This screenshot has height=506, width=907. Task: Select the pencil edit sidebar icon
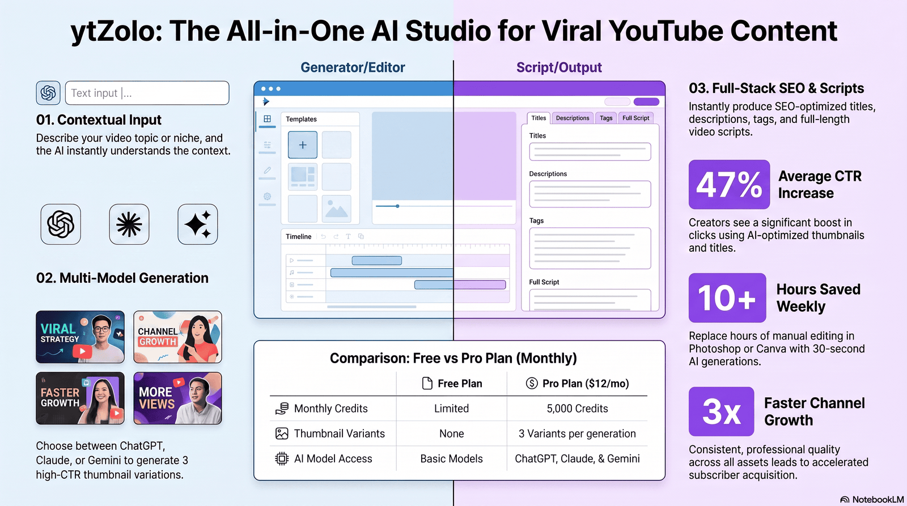(267, 170)
